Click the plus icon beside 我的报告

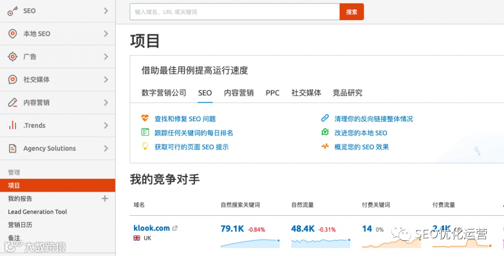tap(104, 199)
